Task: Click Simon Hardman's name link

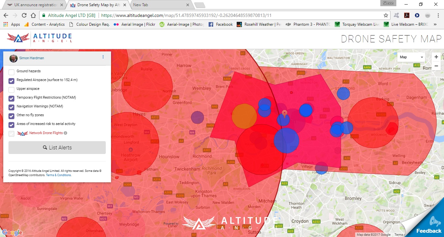Action: (32, 58)
